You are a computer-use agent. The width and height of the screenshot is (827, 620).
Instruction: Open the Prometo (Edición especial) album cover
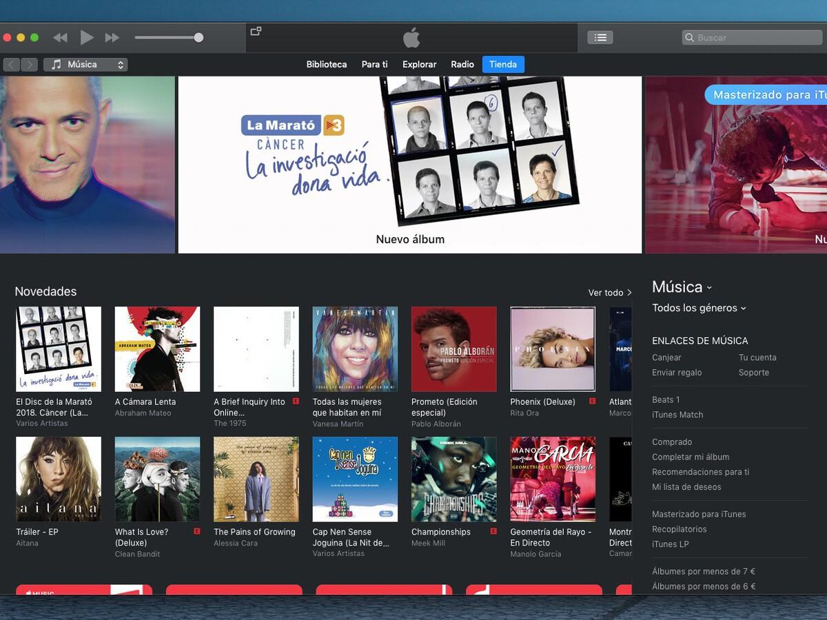[x=454, y=349]
